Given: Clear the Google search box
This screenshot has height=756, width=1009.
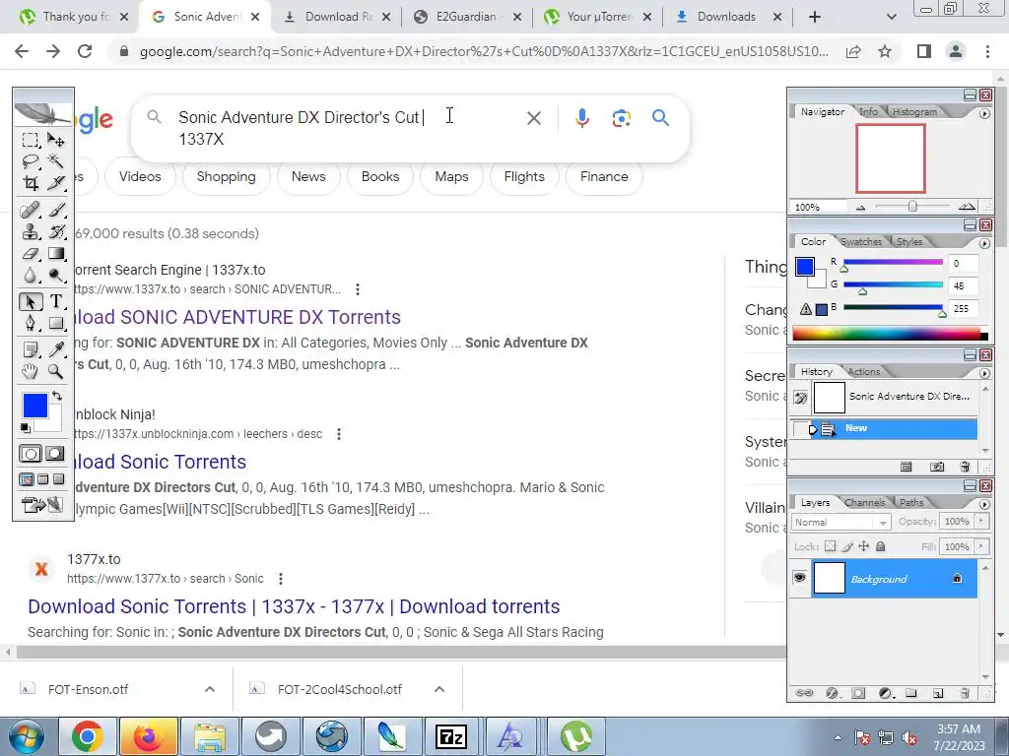Looking at the screenshot, I should point(533,118).
